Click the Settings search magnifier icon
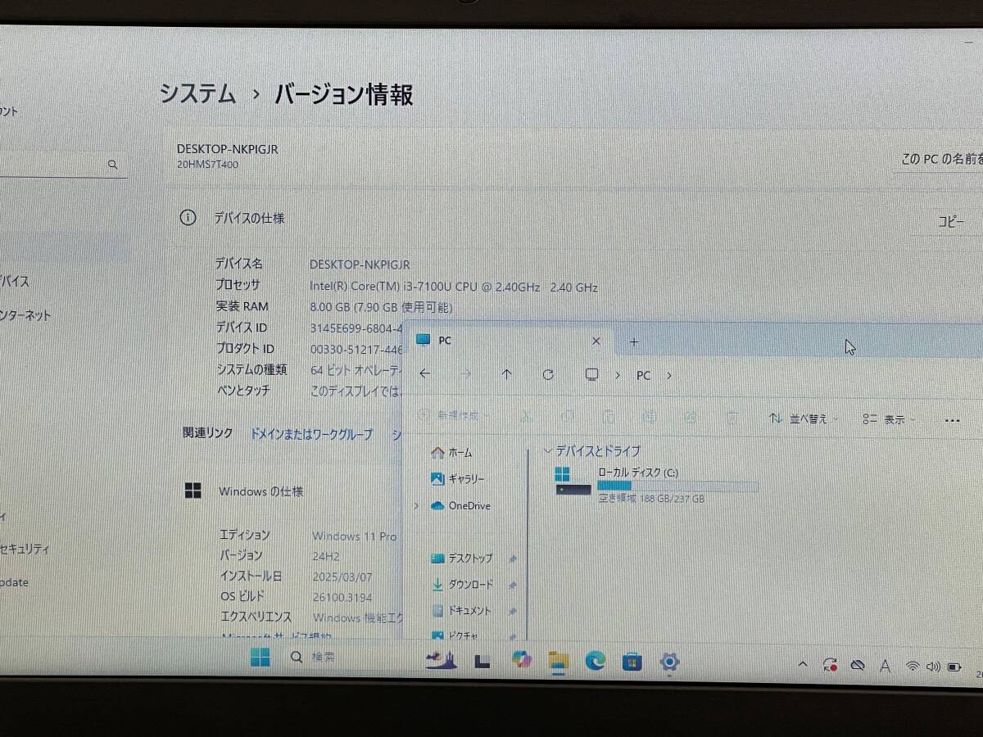This screenshot has width=983, height=737. coord(113,165)
